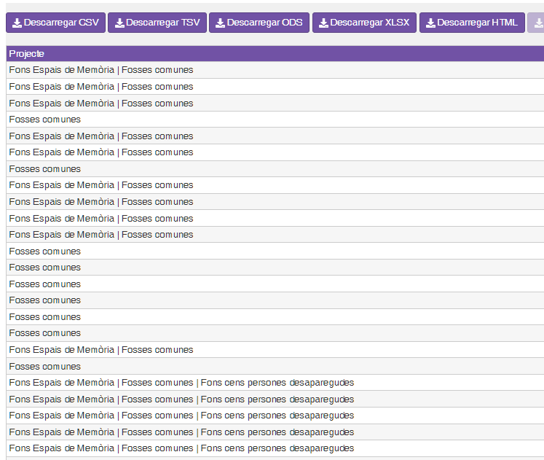Screen dimensions: 544x460
Task: Select the first row mentioning "Fons cens persones desaparegudes"
Action: click(x=181, y=383)
